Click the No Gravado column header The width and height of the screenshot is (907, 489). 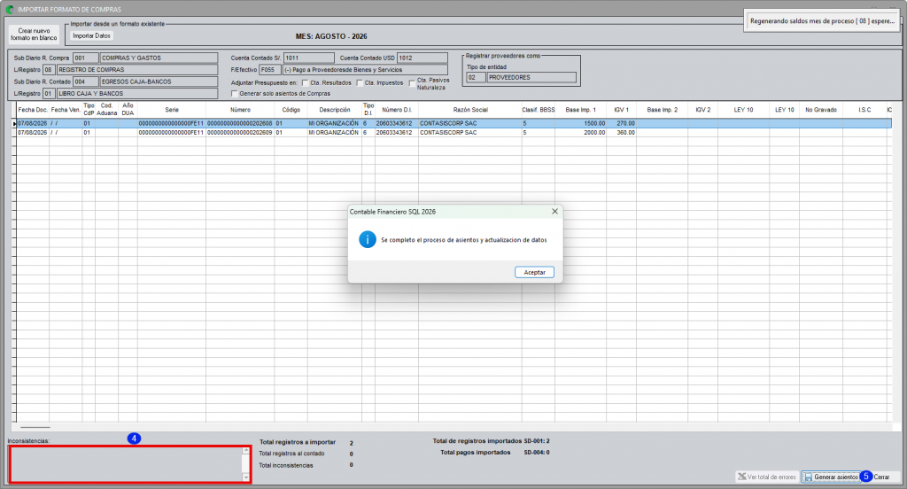pyautogui.click(x=821, y=109)
